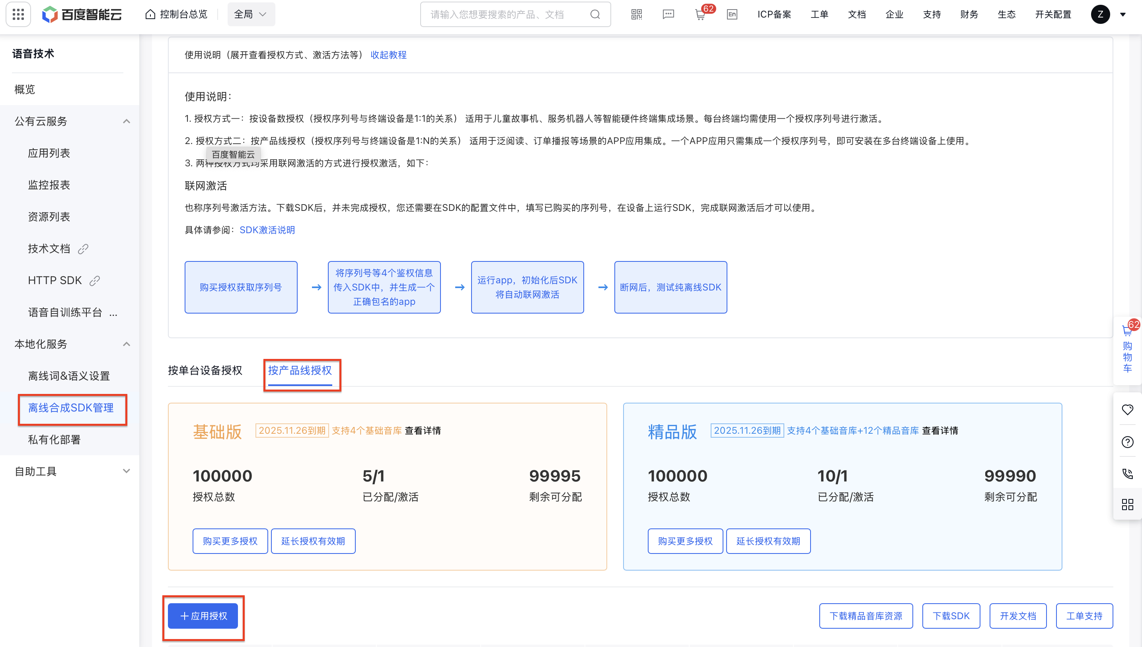Open the messages icon in header
The width and height of the screenshot is (1142, 647).
pyautogui.click(x=668, y=14)
